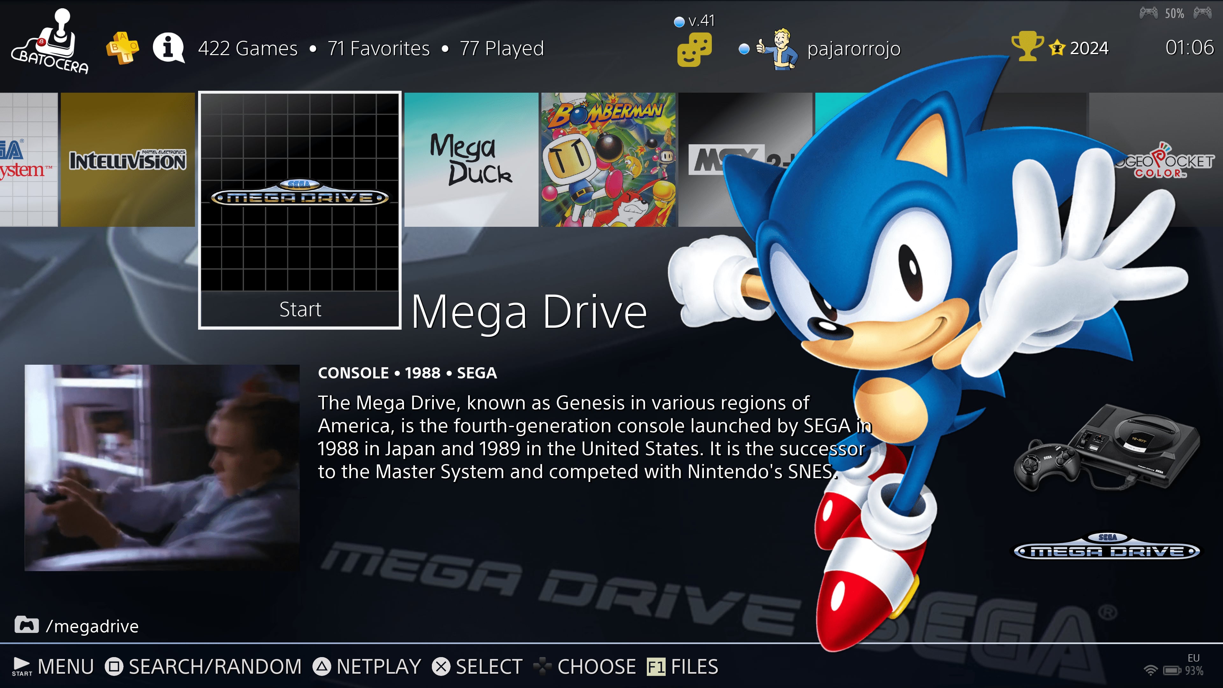Open the info speech bubble icon

click(168, 48)
